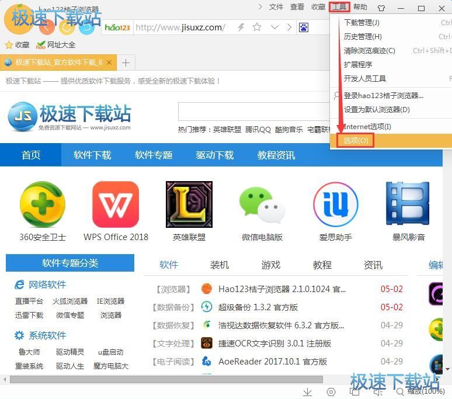Image resolution: width=452 pixels, height=399 pixels.
Task: Click the site search input box
Action: pos(253,111)
